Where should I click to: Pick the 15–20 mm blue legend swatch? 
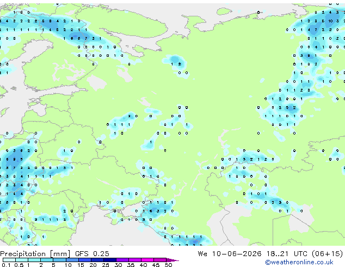tap(84, 260)
